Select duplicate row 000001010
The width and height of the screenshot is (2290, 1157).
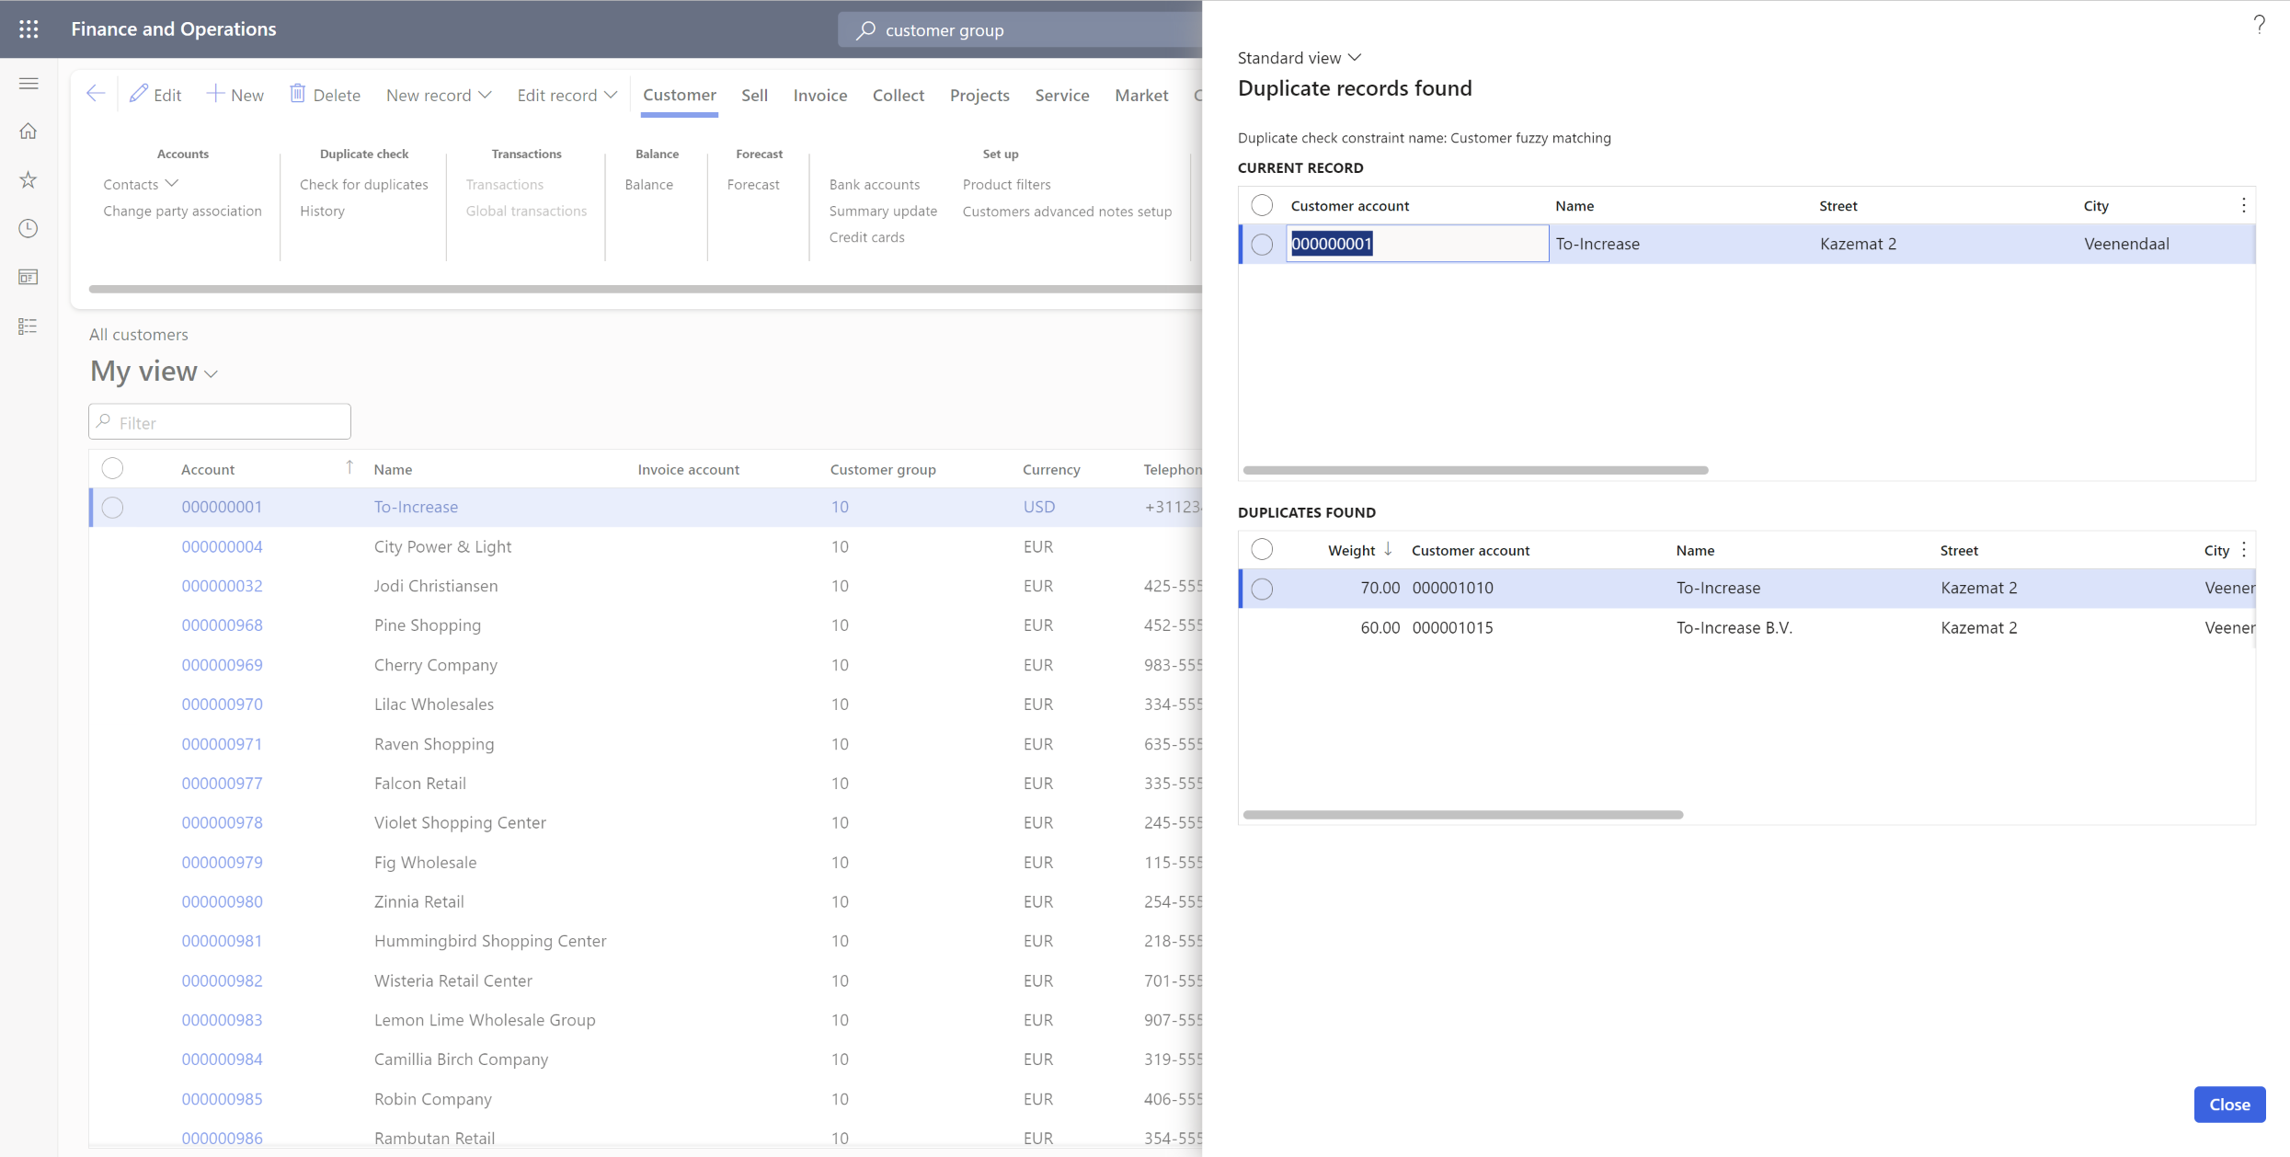coord(1262,589)
